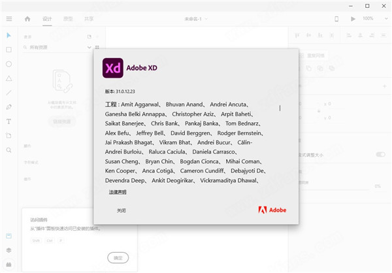Viewport: 392px width, 273px height.
Task: Confirm plugin tip with 确定 button
Action: pyautogui.click(x=118, y=258)
